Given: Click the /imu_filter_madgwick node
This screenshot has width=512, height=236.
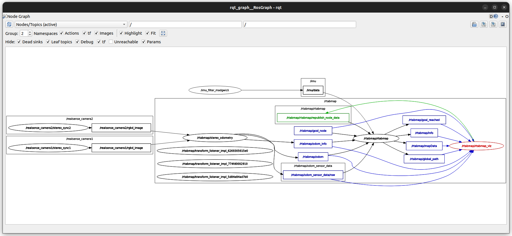Looking at the screenshot, I should 215,90.
